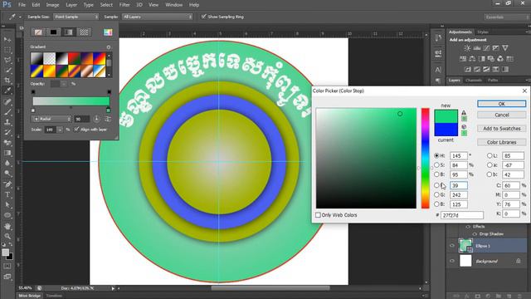Image resolution: width=531 pixels, height=299 pixels.
Task: Hide the Background layer
Action: coord(452,261)
